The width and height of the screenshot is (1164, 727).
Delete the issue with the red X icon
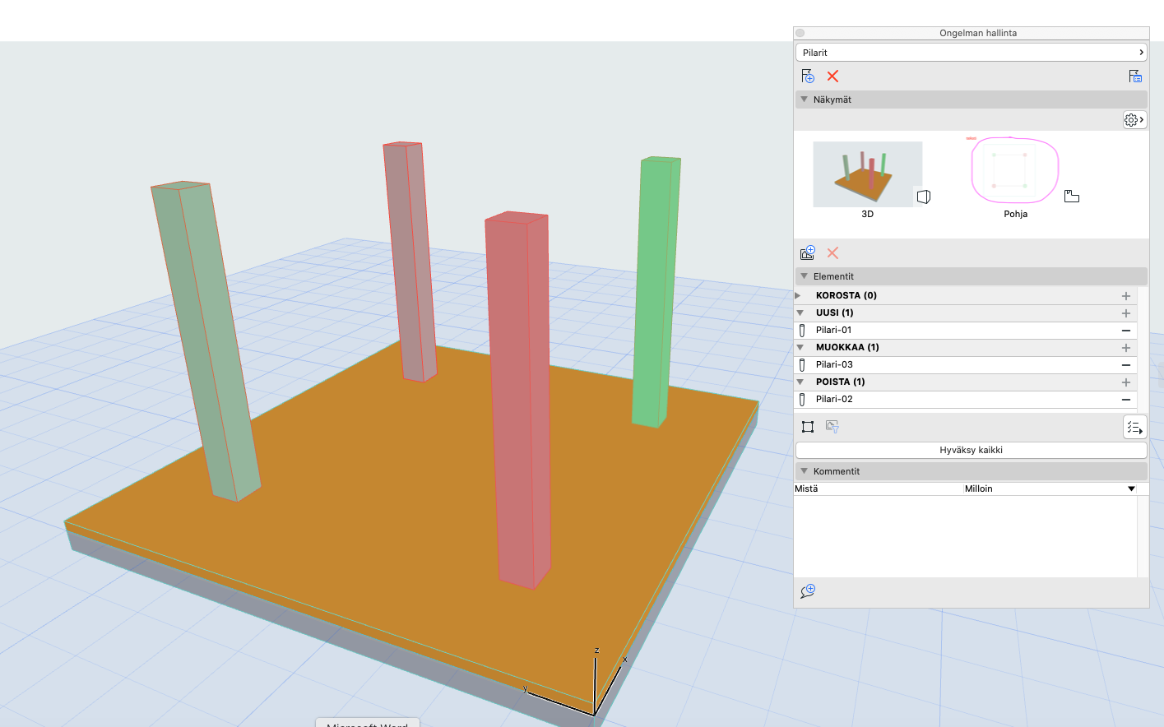832,76
